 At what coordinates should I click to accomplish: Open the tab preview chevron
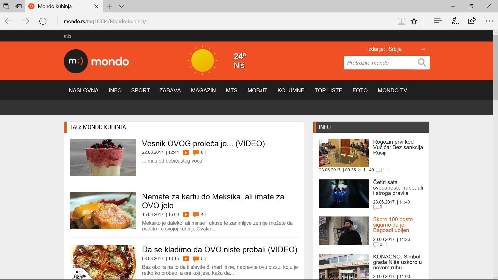tap(122, 6)
